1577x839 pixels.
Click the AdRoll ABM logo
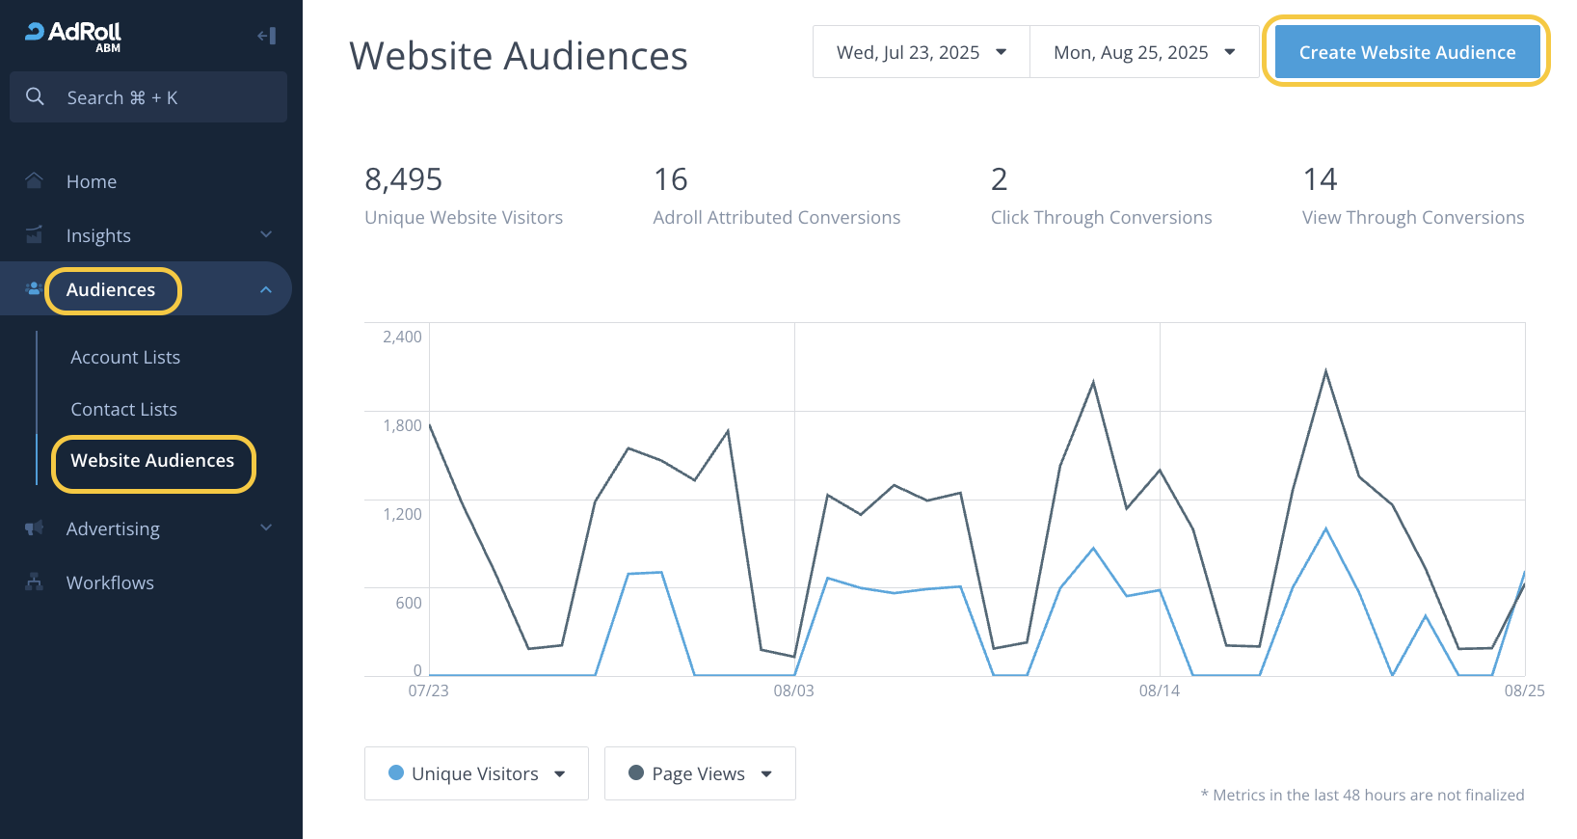click(73, 36)
